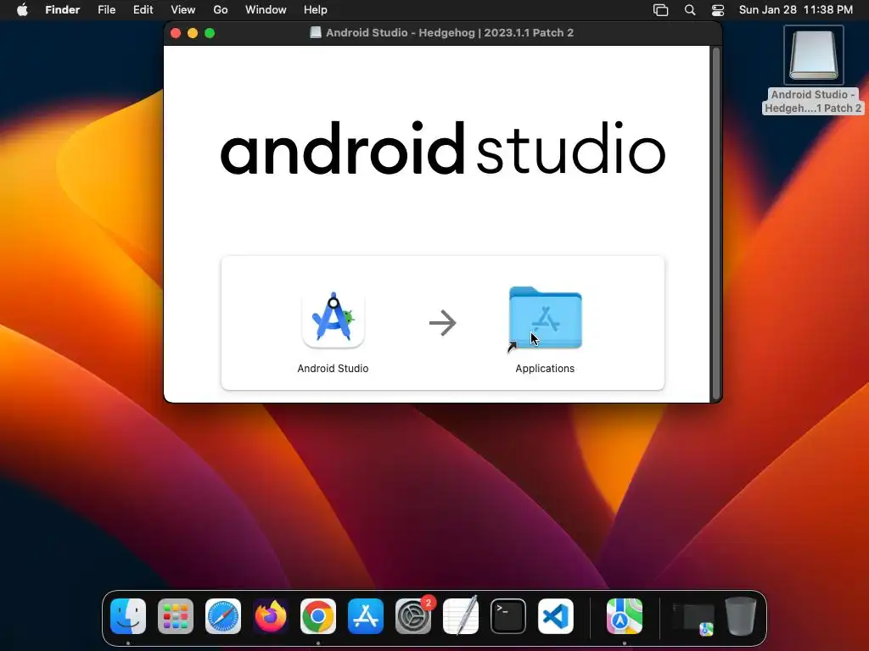Image resolution: width=869 pixels, height=651 pixels.
Task: Click the vertical scrollbar of installer window
Action: click(716, 224)
